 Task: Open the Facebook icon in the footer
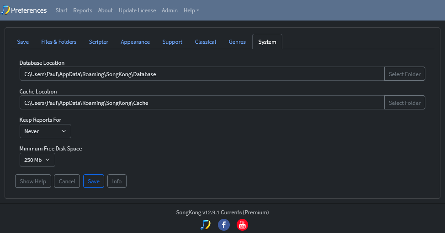tap(223, 225)
